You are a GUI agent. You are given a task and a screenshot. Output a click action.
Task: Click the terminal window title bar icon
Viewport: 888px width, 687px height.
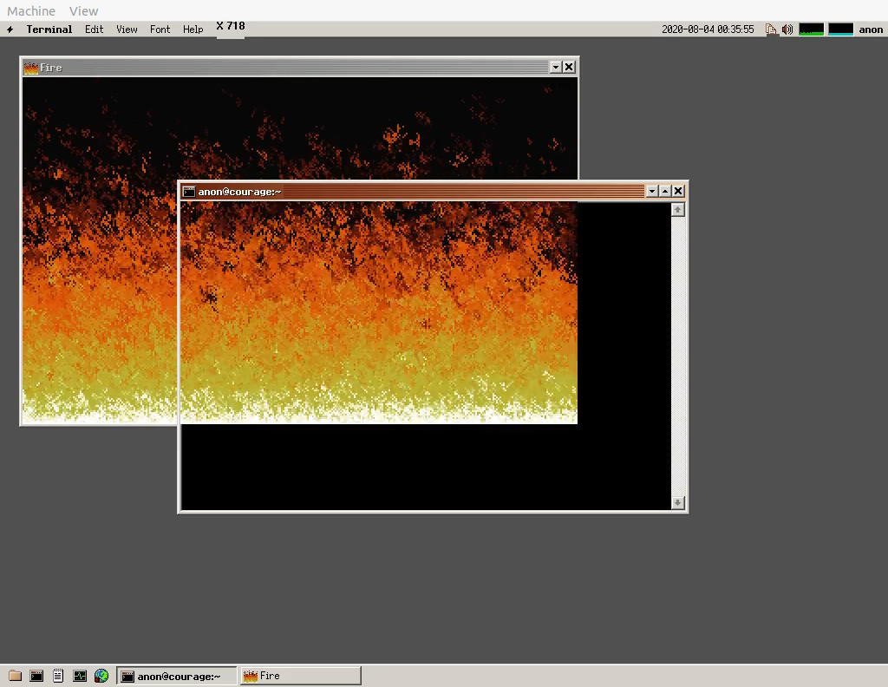[x=188, y=192]
